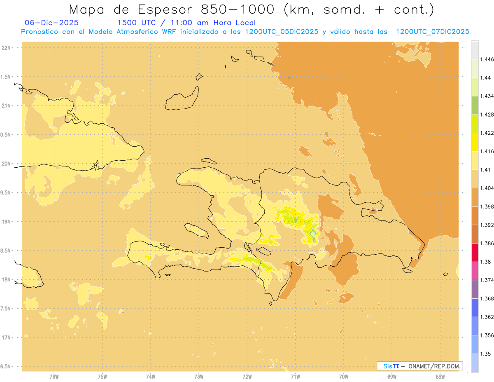Click the "1.386" colorbar value
The width and height of the screenshot is (494, 382).
coord(487,244)
